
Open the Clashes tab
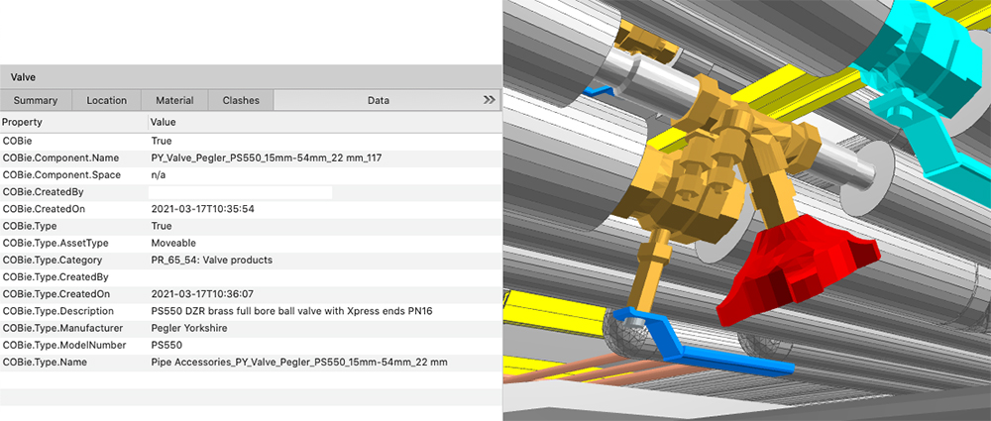click(241, 100)
